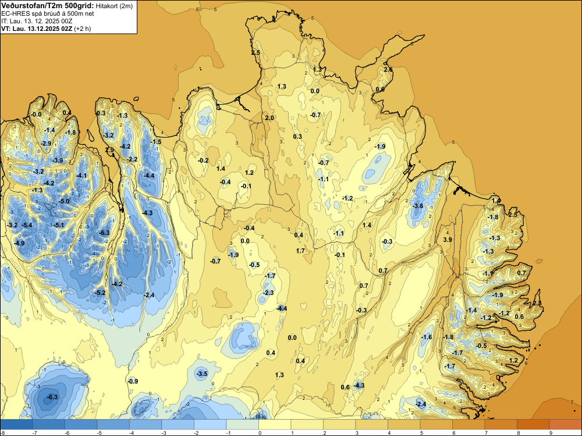Click the '-1.8' value near '2.5' on the east coast
The image size is (582, 436).
pos(493,217)
